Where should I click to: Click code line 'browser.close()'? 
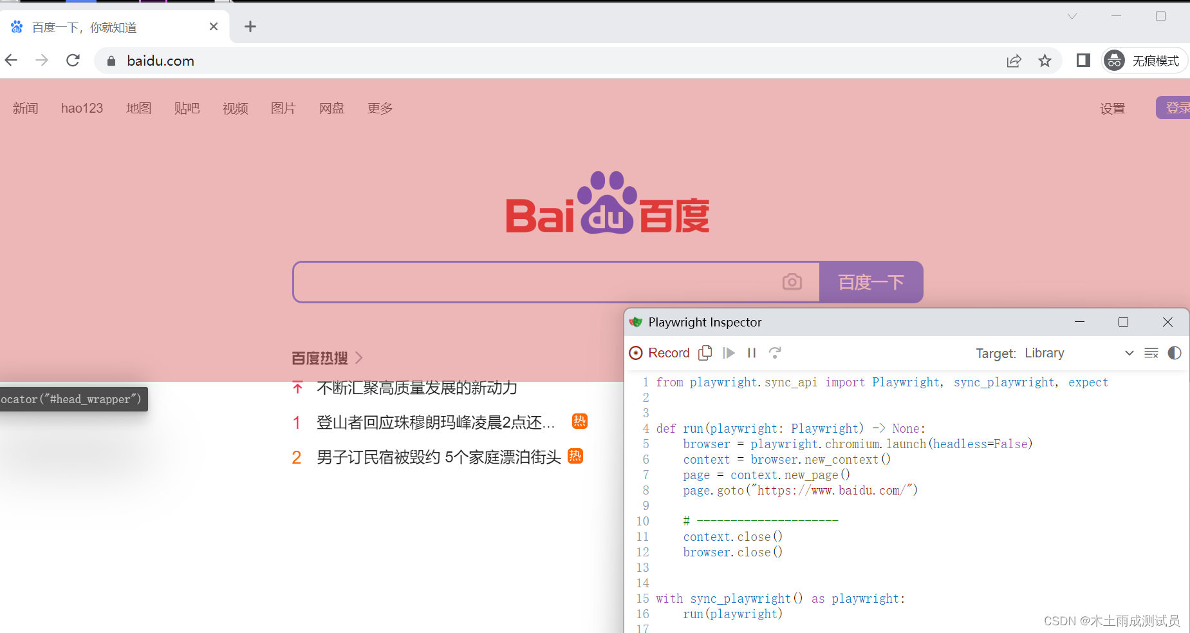(x=733, y=553)
